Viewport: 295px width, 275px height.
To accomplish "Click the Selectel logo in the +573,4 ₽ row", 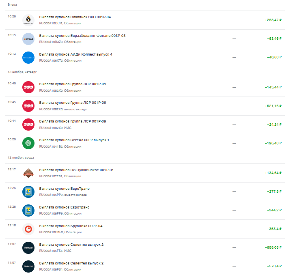I will click(28, 266).
